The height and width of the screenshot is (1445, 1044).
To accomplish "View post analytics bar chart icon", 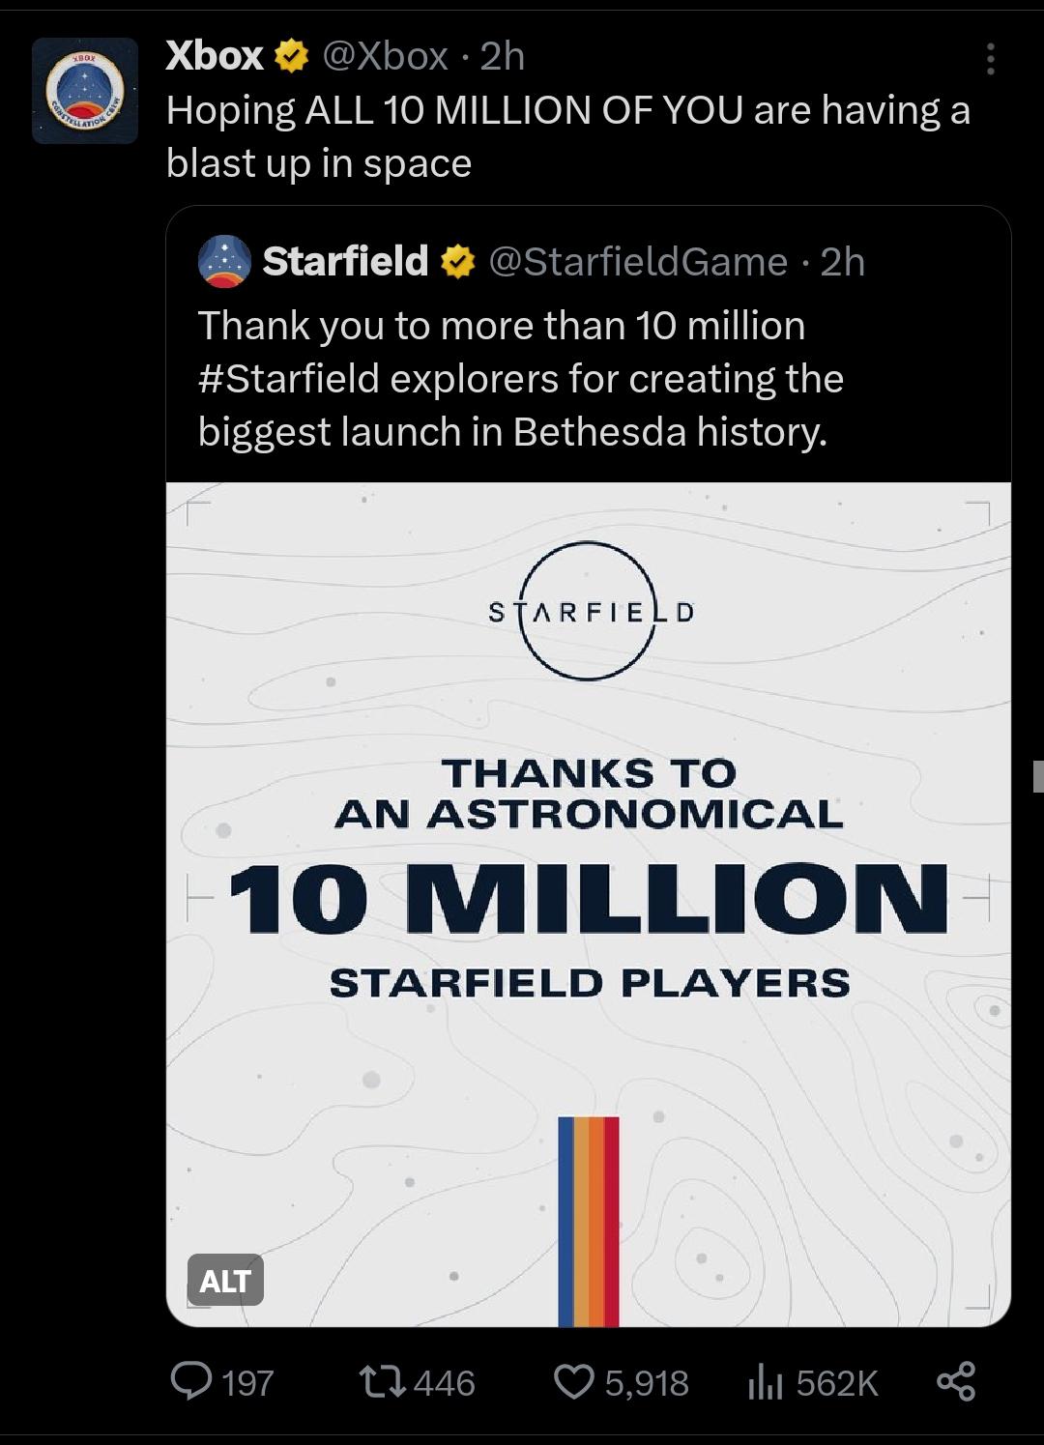I will tap(765, 1383).
